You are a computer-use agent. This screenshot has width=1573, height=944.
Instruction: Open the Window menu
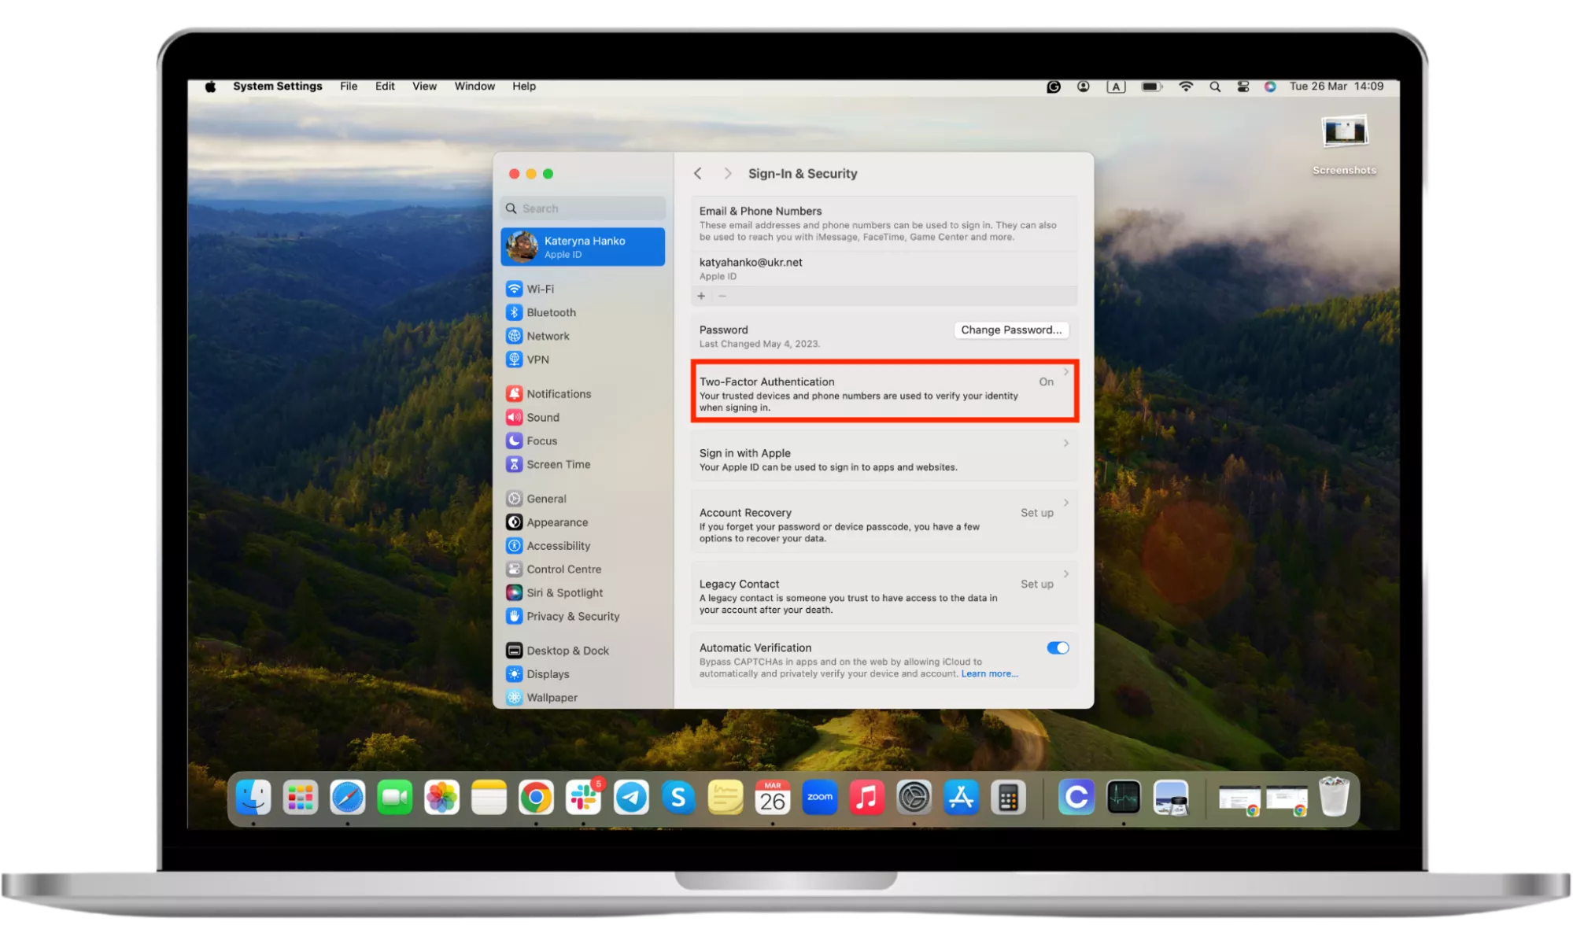pos(474,87)
